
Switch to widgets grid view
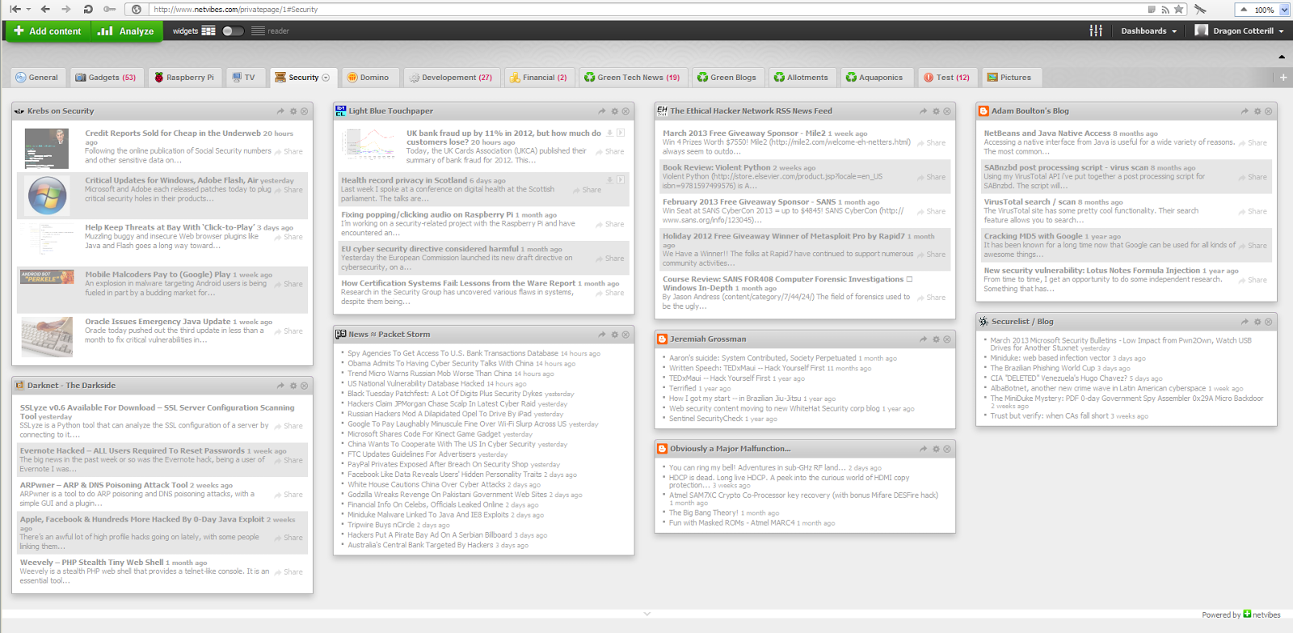click(208, 31)
